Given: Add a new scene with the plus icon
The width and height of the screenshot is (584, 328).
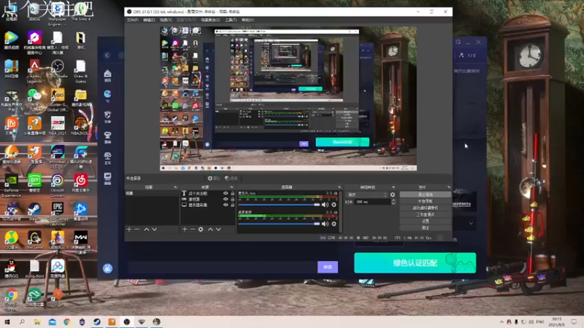Looking at the screenshot, I should click(x=129, y=230).
